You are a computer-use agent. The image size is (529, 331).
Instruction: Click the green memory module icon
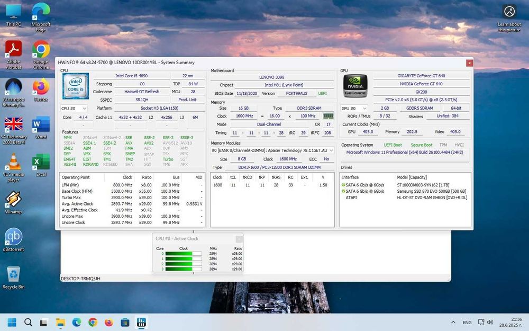click(329, 116)
